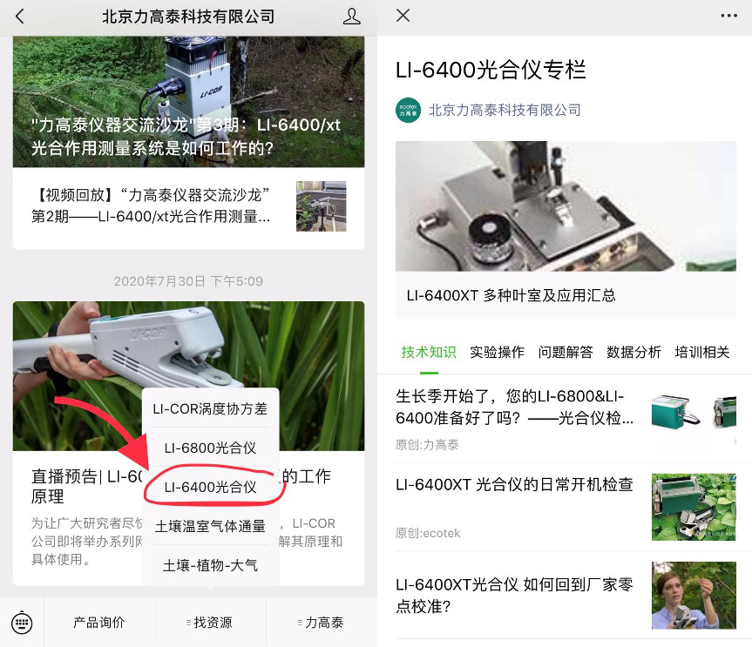The width and height of the screenshot is (752, 647).
Task: Tap 原创:力高泰 author label
Action: [x=427, y=445]
